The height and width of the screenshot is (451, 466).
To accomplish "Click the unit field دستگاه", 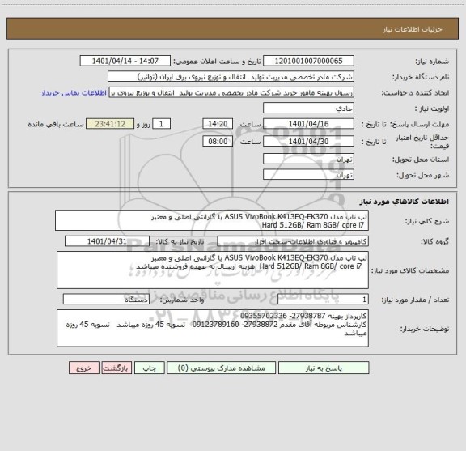I will click(106, 300).
